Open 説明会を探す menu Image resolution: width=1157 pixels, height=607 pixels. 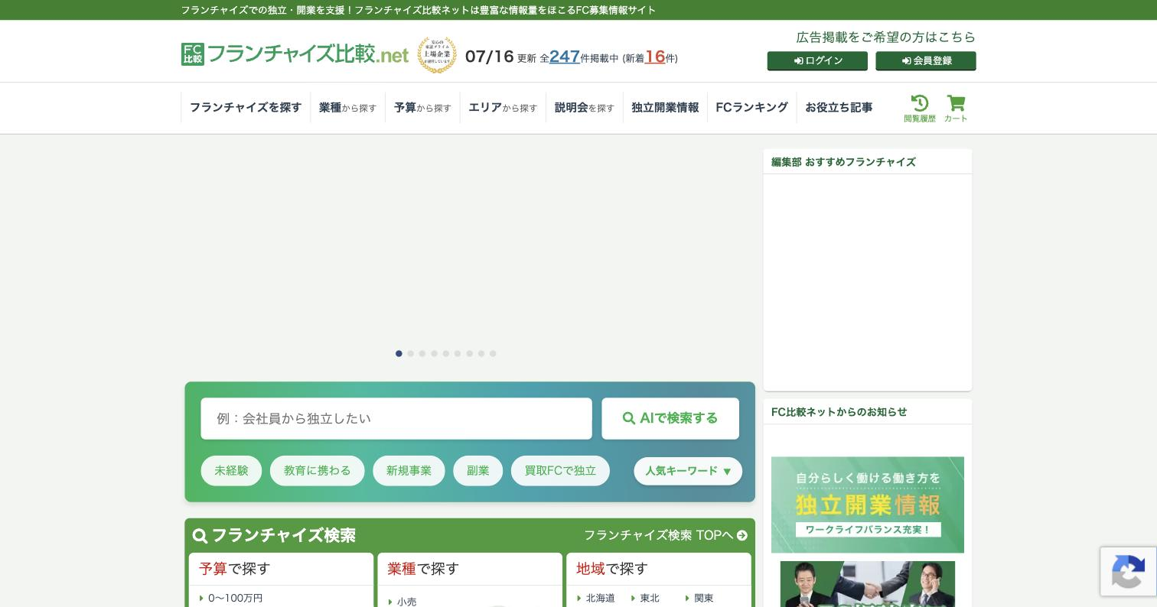(x=584, y=108)
